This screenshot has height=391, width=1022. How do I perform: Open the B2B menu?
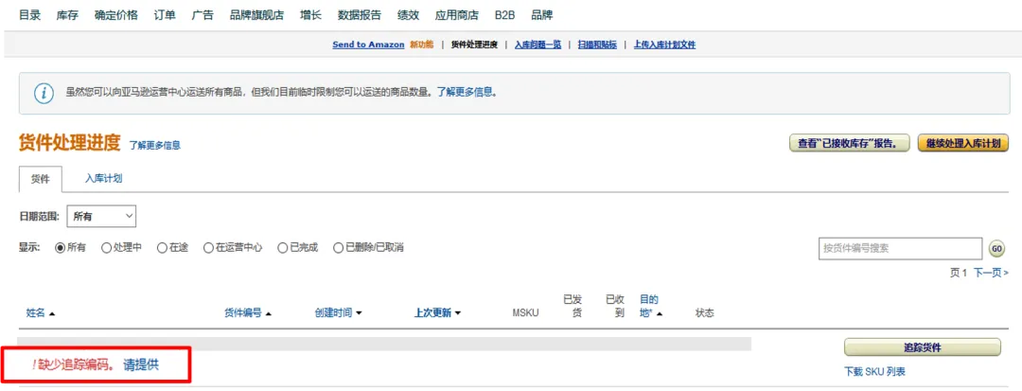504,15
